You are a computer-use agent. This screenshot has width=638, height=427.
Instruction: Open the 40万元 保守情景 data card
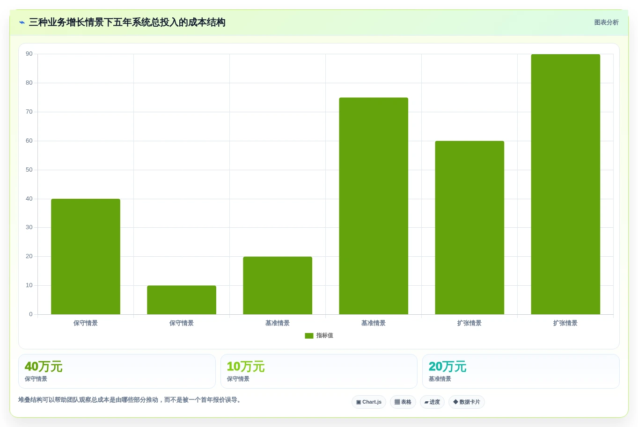pos(117,371)
